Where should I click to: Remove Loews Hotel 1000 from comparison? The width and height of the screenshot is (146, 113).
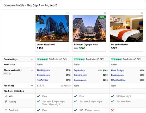click(x=68, y=13)
